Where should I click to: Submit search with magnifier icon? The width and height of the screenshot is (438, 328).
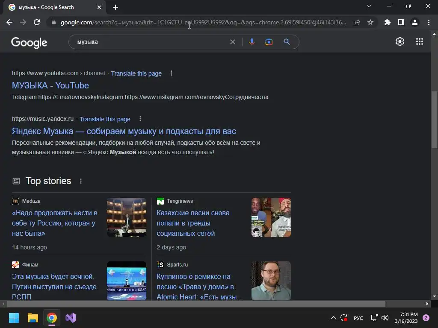click(287, 42)
